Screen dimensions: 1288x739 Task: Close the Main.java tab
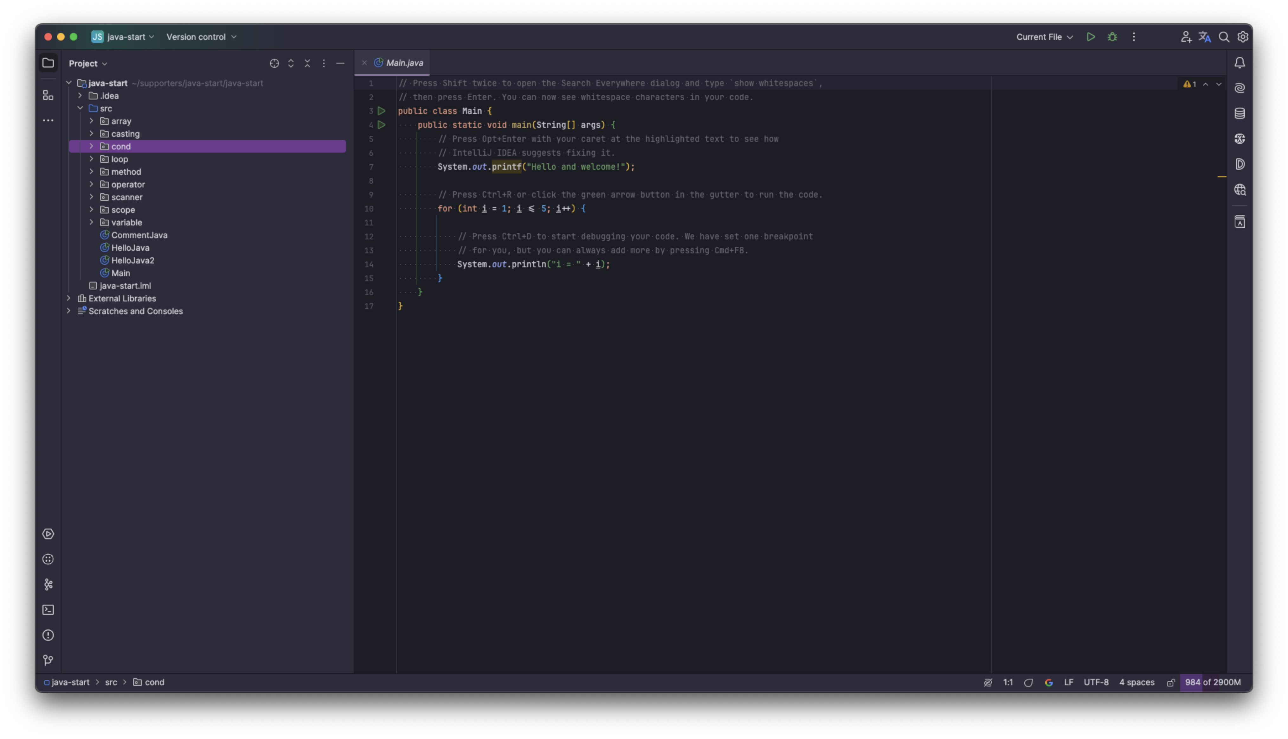[364, 62]
